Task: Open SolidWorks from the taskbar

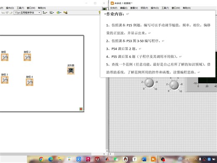Action: click(97, 159)
